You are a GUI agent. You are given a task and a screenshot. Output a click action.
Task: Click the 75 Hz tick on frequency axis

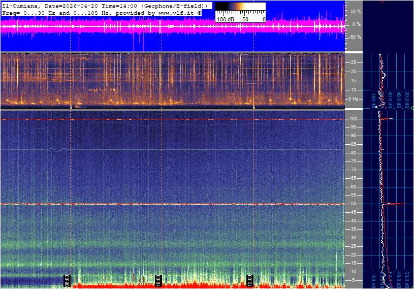click(353, 161)
